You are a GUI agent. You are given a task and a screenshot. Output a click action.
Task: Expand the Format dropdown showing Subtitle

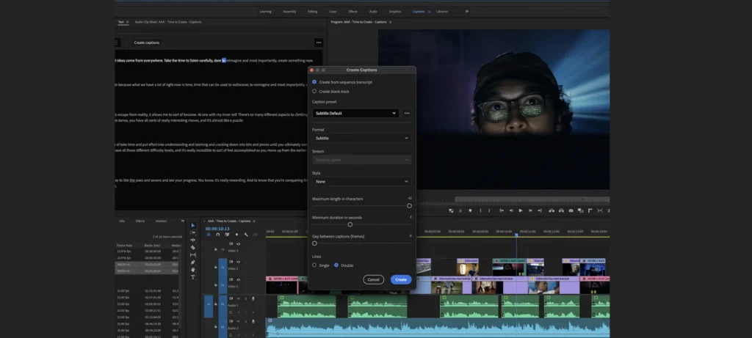tap(361, 138)
